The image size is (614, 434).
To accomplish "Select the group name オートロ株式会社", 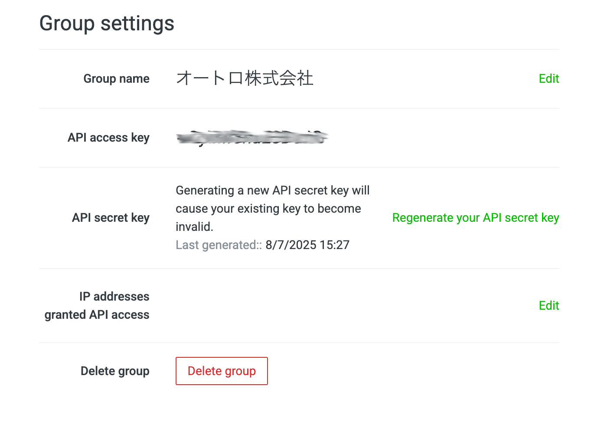I will (x=245, y=78).
